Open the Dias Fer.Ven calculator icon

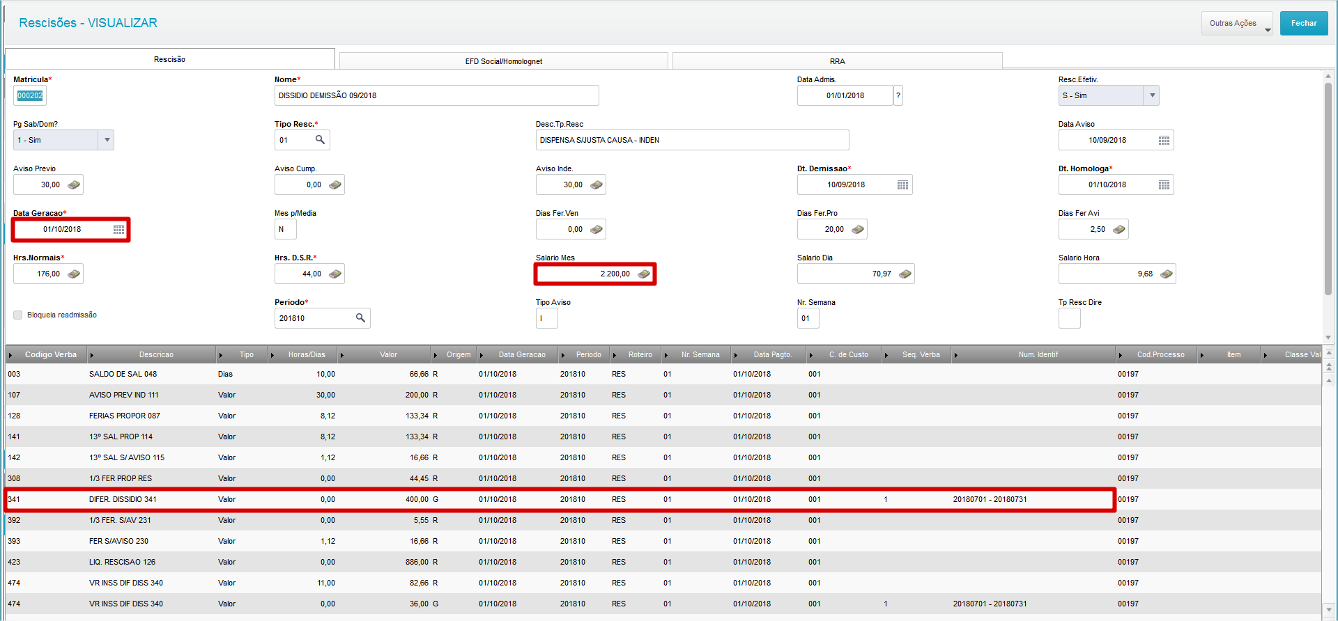(597, 230)
